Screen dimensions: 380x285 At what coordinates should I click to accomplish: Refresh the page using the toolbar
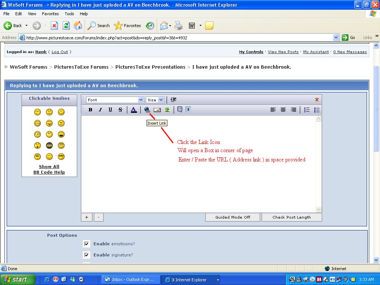[66, 26]
